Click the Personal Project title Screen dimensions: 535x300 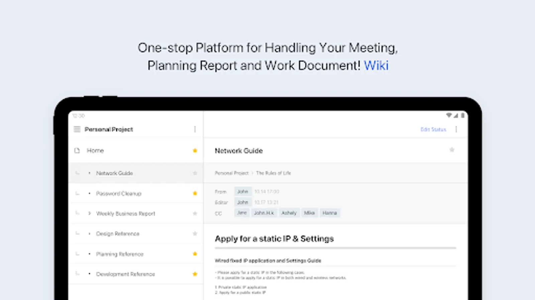coord(109,129)
